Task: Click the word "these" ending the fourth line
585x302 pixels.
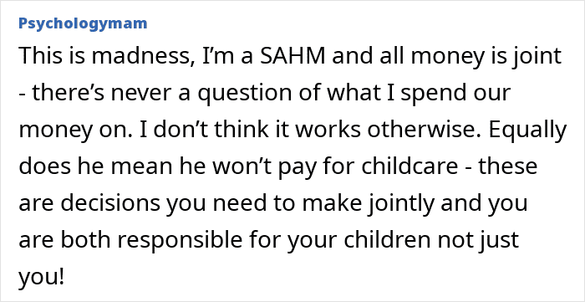Action: coord(508,166)
